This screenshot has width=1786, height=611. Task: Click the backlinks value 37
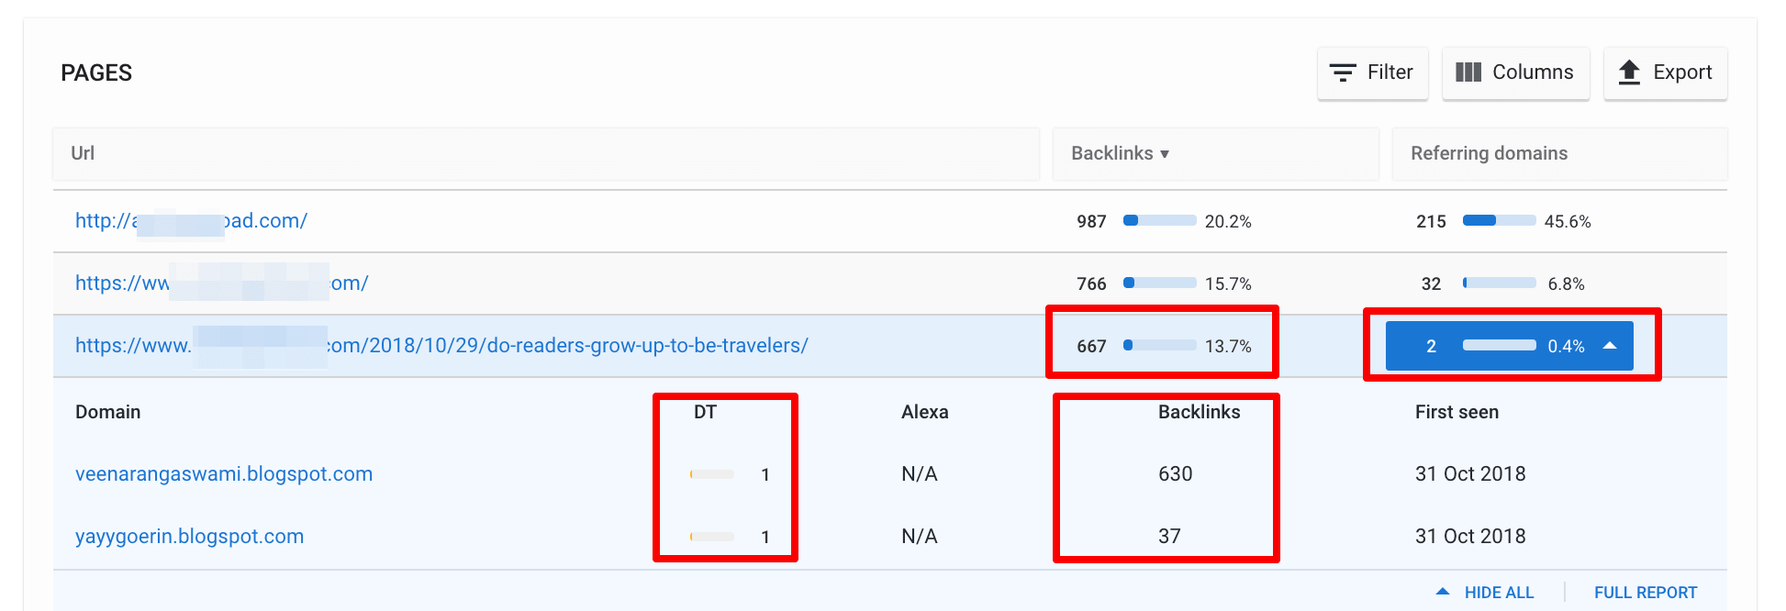1169,537
